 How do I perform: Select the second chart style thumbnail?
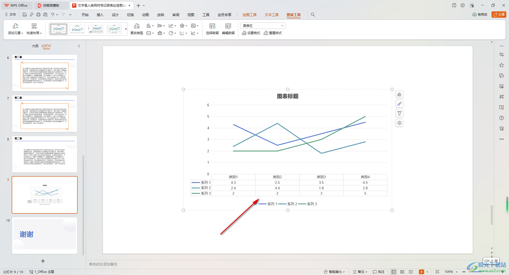pos(77,29)
